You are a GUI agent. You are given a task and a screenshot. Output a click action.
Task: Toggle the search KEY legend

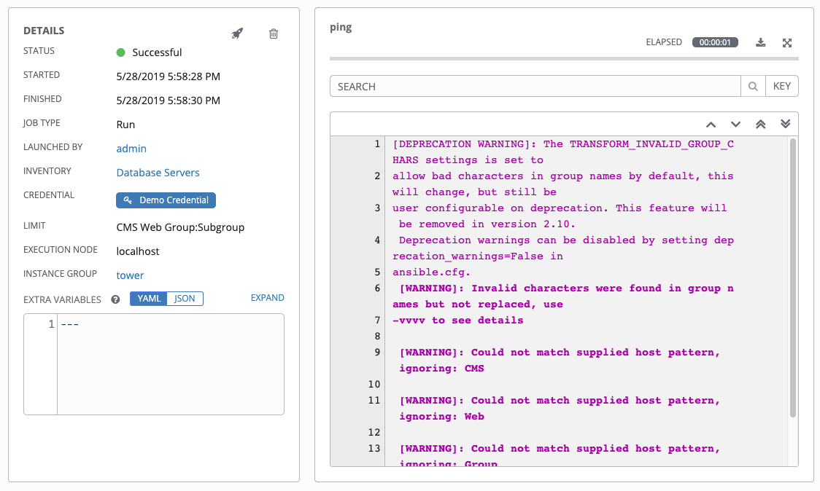tap(781, 85)
